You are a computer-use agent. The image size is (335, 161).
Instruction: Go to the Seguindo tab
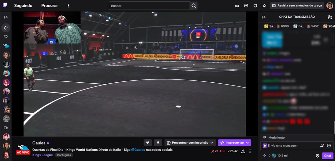pos(23,6)
